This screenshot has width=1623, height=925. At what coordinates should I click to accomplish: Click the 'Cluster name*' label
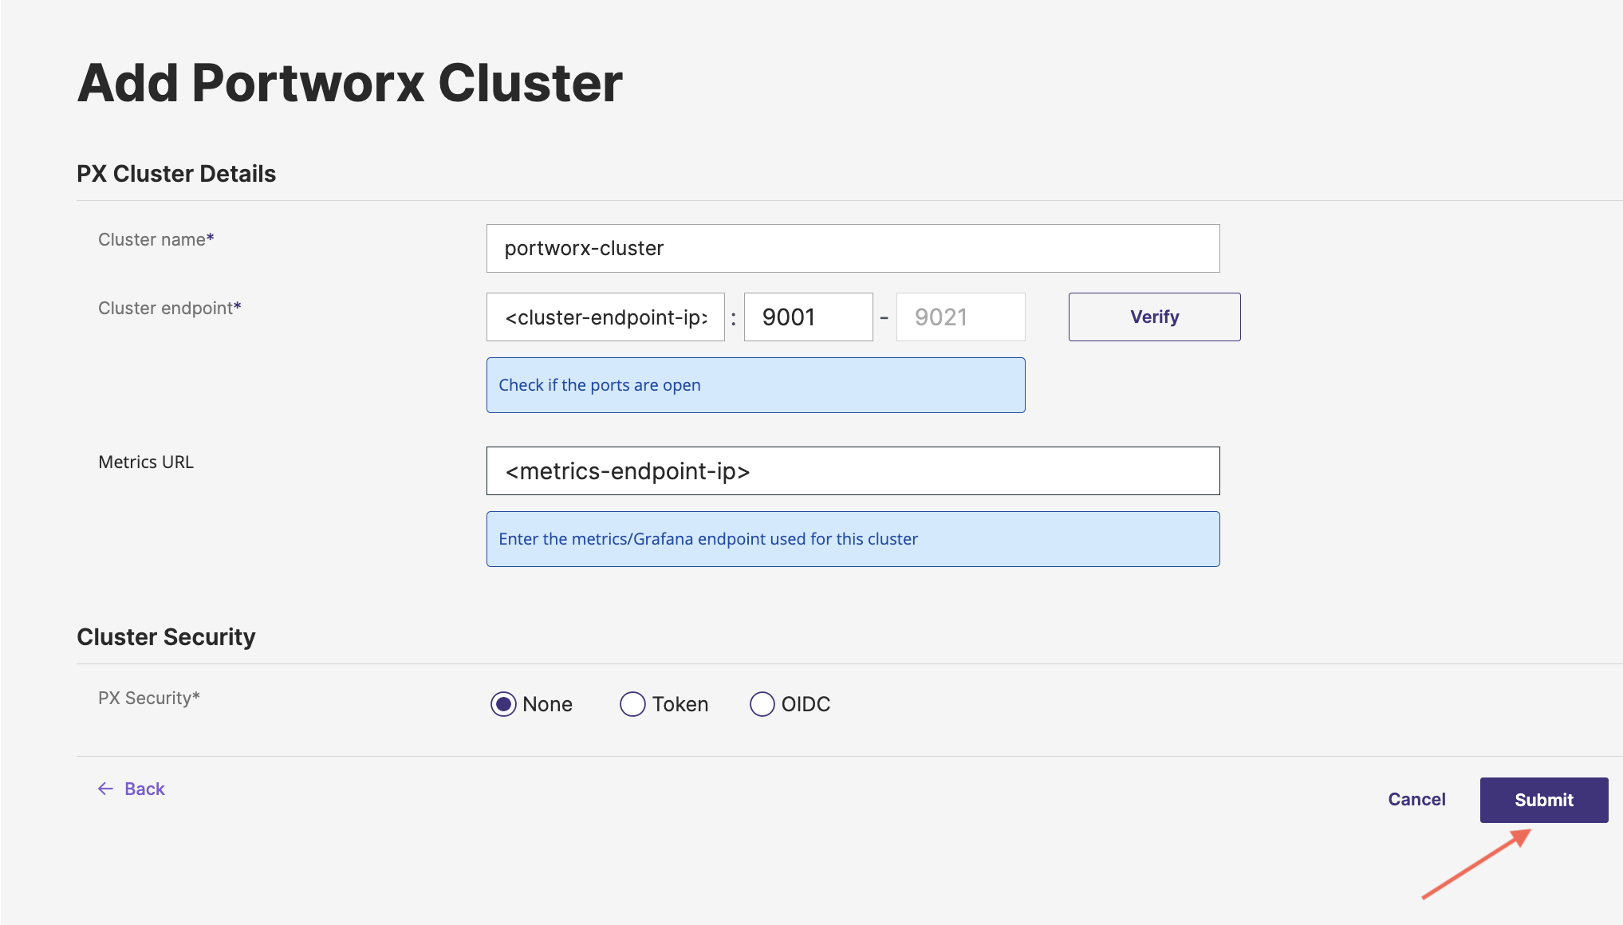click(156, 239)
